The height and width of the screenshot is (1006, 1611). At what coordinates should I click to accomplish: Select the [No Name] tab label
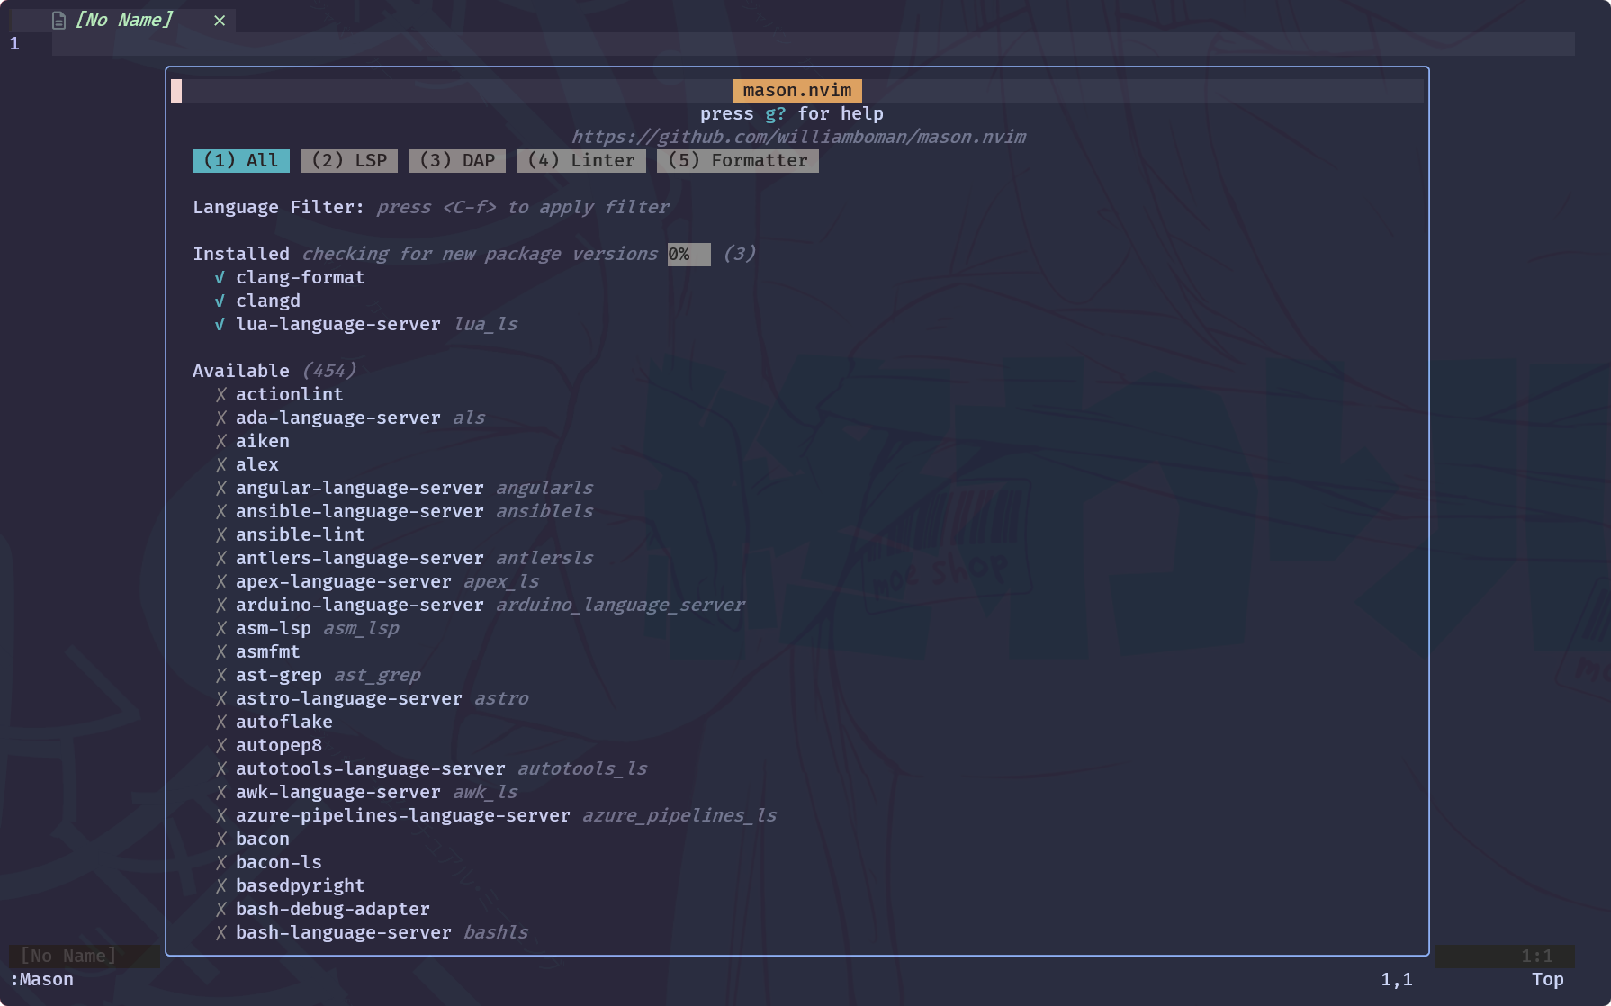coord(123,20)
